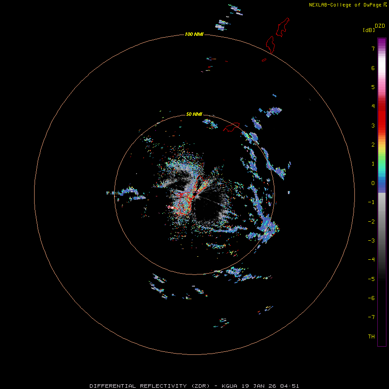Click the 04:51 timestamp in caption
Viewport: 389px width, 389px height.
pos(290,386)
